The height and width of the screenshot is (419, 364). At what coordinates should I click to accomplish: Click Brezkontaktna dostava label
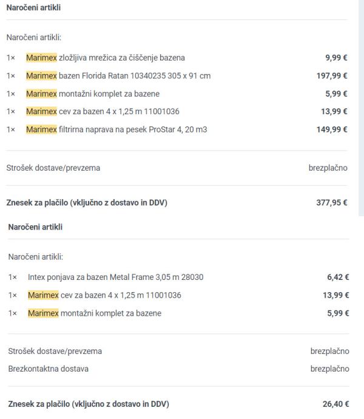pyautogui.click(x=49, y=369)
